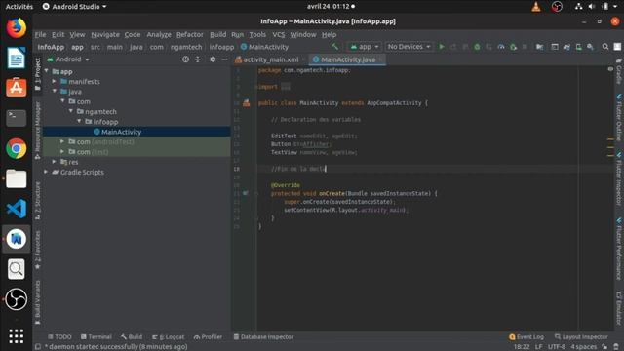The height and width of the screenshot is (351, 624).
Task: Click the override gutter marker next to onCreate
Action: (x=246, y=193)
